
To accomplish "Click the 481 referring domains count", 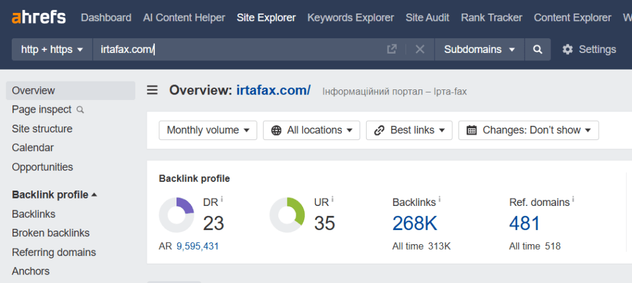I will coord(525,223).
